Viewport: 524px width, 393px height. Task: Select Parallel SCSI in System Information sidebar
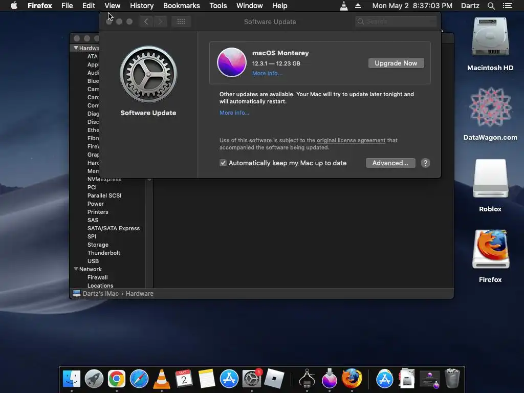pos(104,195)
